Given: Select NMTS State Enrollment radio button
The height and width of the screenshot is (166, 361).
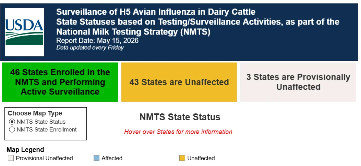Looking at the screenshot, I should [x=12, y=129].
